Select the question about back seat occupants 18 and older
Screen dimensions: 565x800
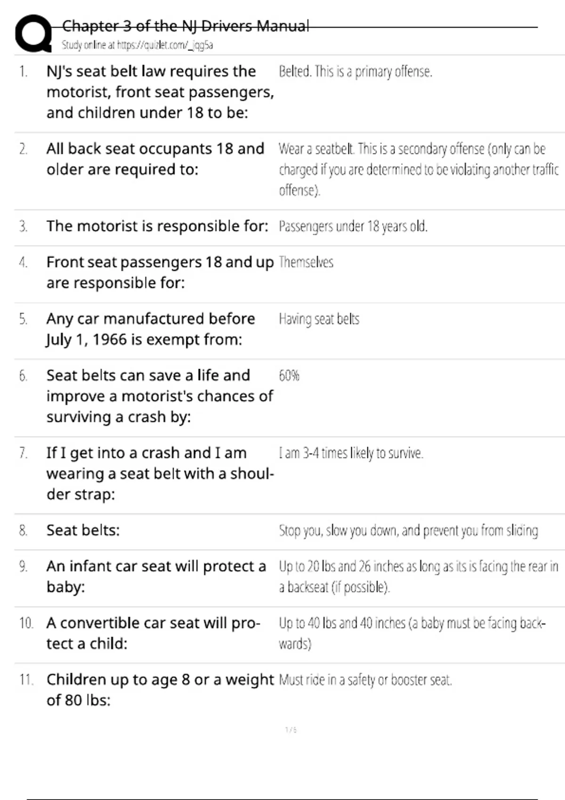coord(155,159)
